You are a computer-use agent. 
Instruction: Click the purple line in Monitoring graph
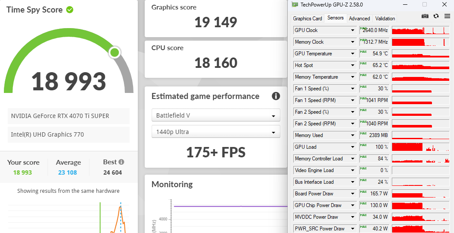(x=231, y=206)
